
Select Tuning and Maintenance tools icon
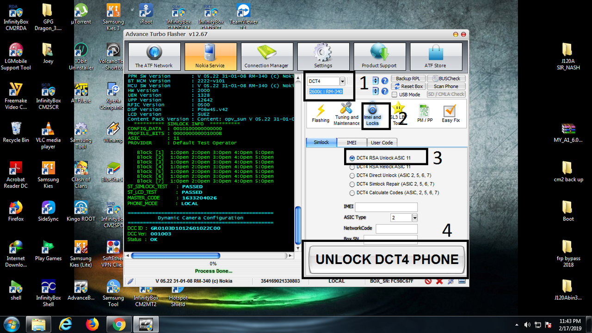pyautogui.click(x=346, y=114)
